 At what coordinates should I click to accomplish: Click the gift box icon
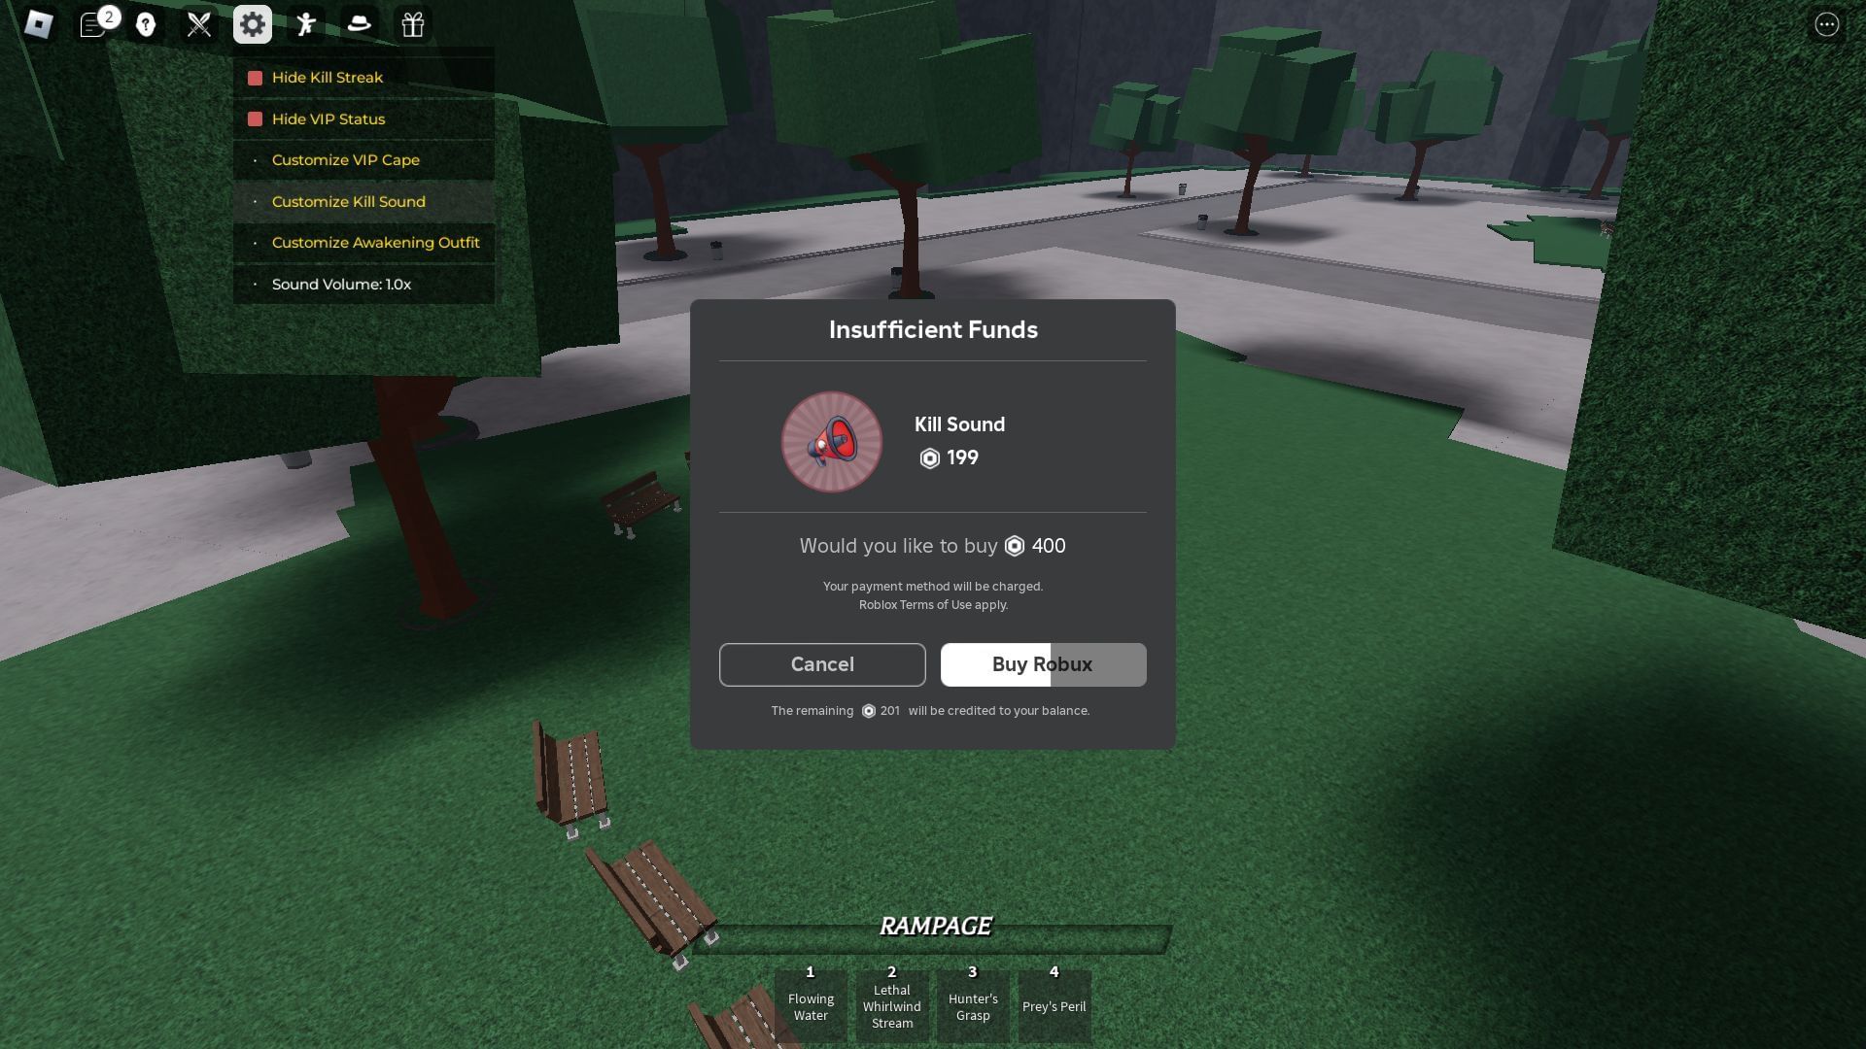[411, 24]
